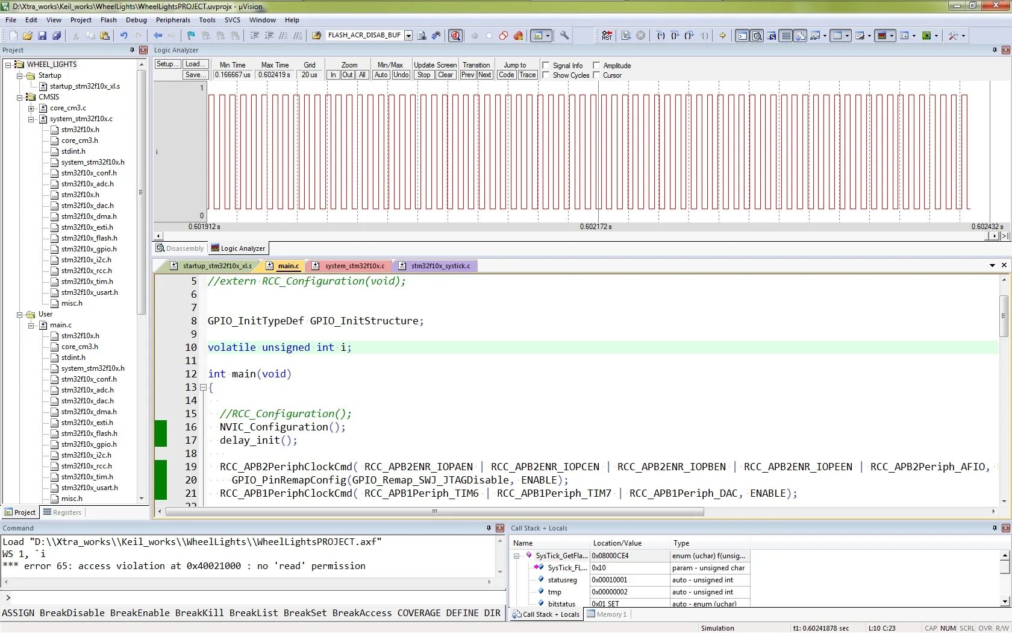Open the FLASH_ACR_DISAB_BUF find dropdown
This screenshot has height=633, width=1012.
[x=408, y=36]
